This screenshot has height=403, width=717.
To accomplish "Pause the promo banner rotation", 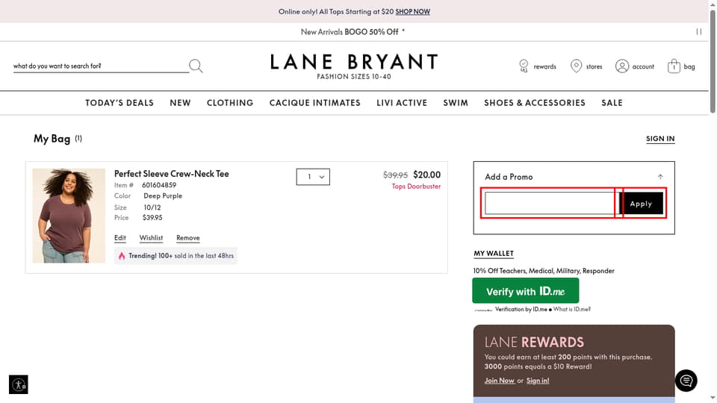I will (x=699, y=32).
